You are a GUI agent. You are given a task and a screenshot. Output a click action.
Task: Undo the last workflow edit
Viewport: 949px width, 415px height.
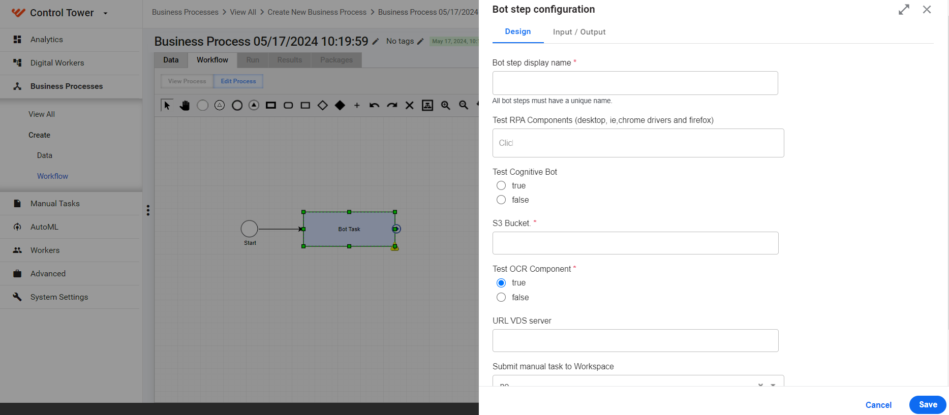pos(375,105)
